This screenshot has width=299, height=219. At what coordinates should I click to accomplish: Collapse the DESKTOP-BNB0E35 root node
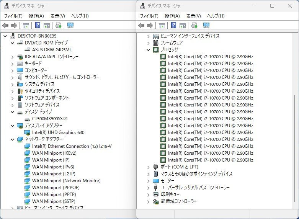[5, 36]
